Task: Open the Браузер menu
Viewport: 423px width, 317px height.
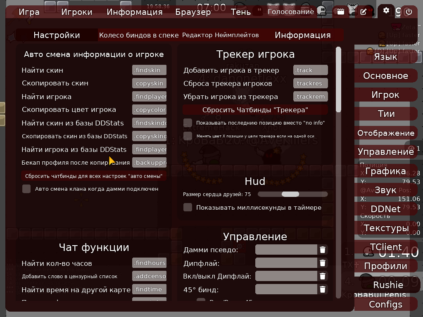Action: [x=193, y=12]
